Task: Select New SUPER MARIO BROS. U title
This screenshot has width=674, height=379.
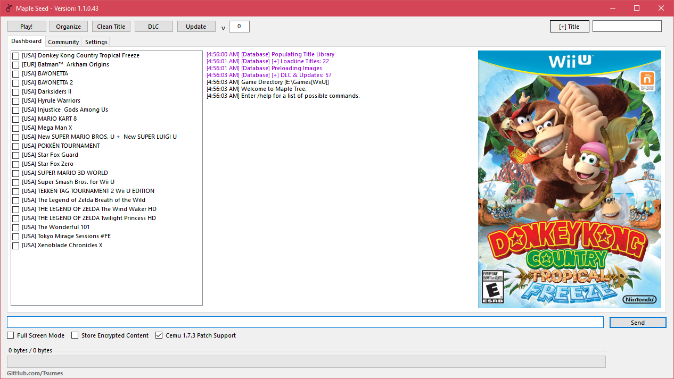Action: point(100,137)
